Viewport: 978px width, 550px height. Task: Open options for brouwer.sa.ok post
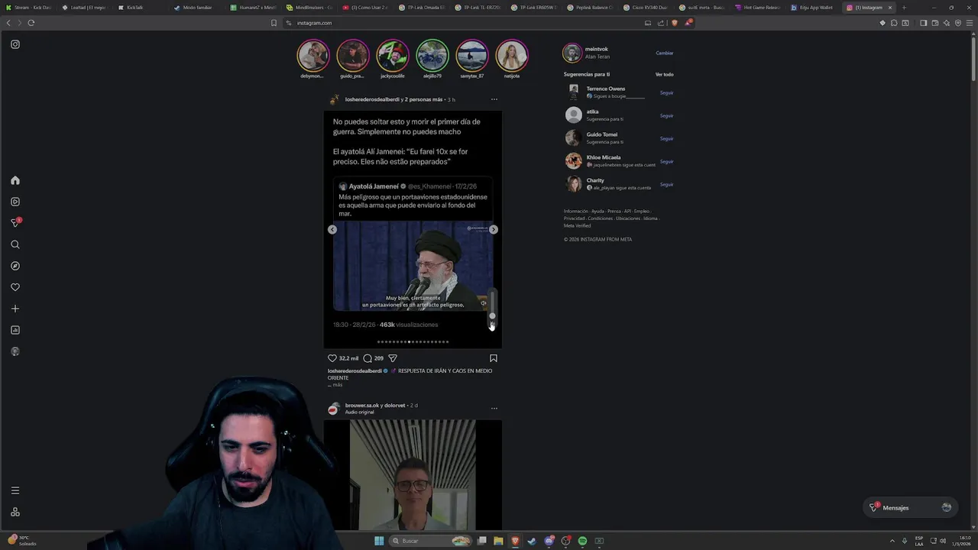tap(494, 408)
